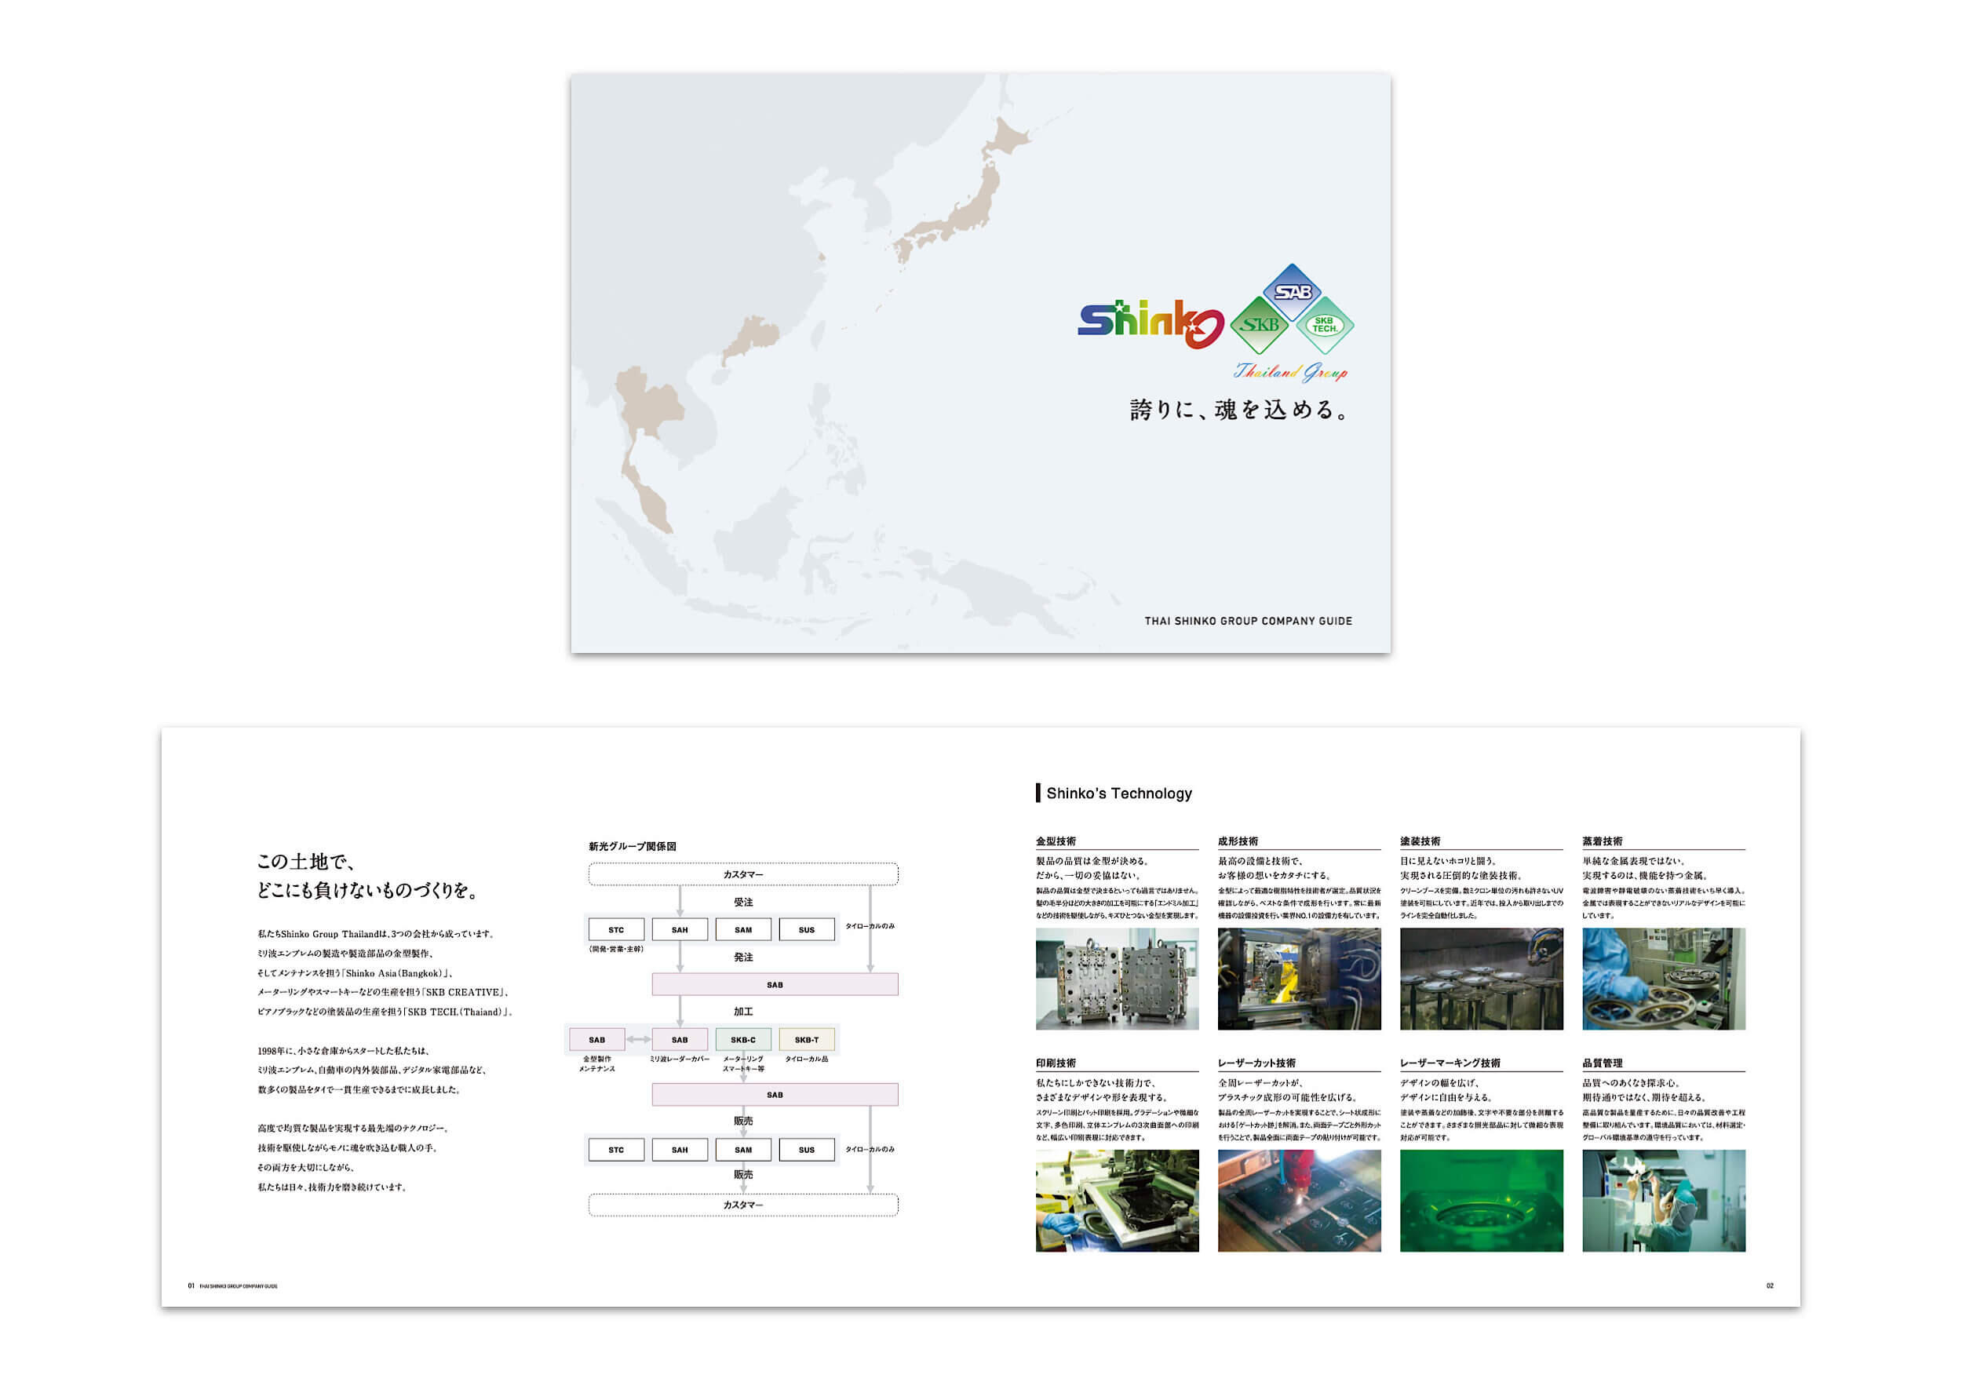Select the slogan 誇りに、魂を込める。
Viewport: 1962px width, 1386px height.
(1240, 410)
